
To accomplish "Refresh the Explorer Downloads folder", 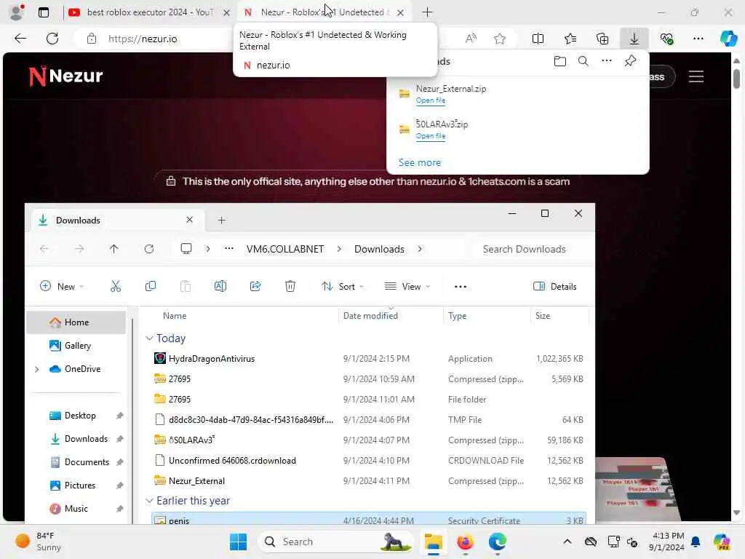I will pos(149,249).
